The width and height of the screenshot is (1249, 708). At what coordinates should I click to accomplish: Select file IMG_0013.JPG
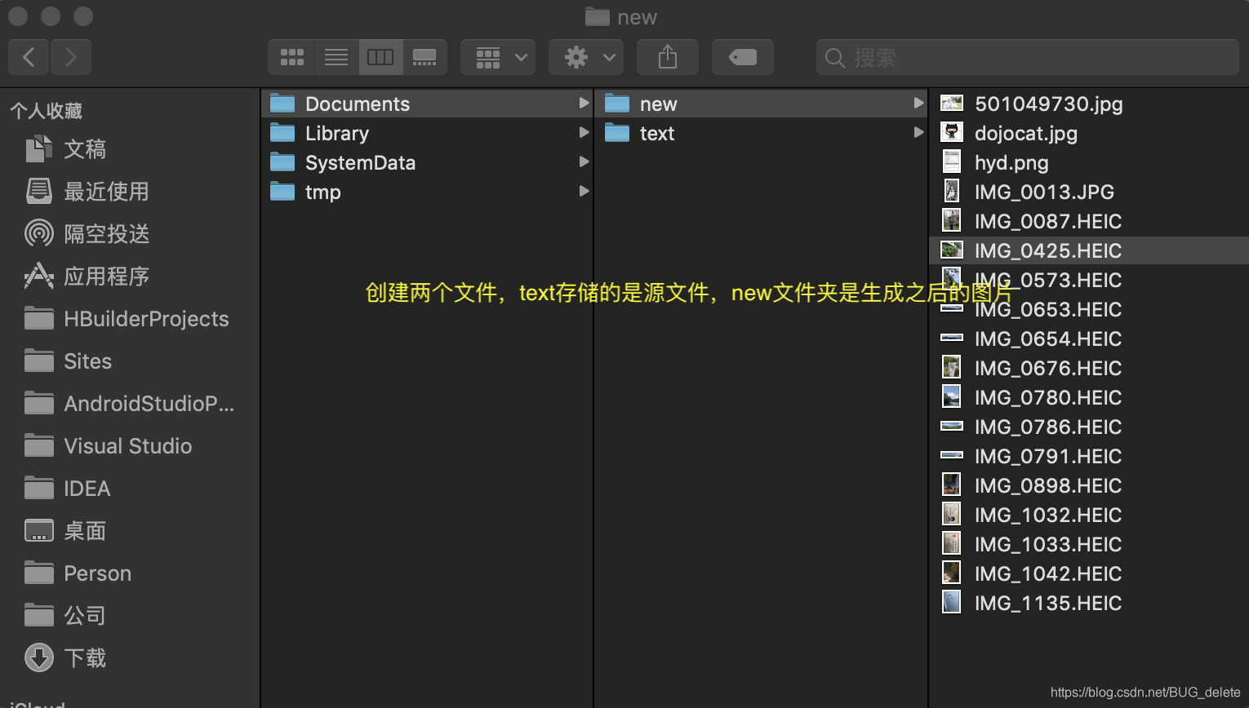[x=1089, y=192]
